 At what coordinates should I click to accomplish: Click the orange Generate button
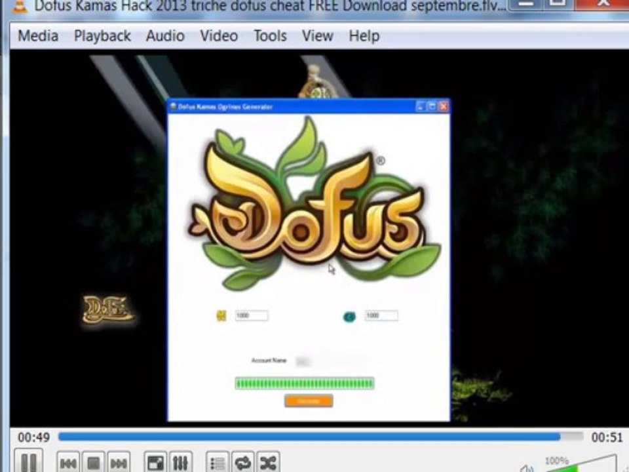[309, 401]
